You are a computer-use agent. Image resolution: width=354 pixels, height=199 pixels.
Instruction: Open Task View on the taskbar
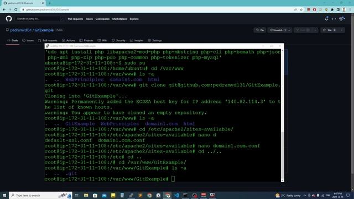click(77, 195)
